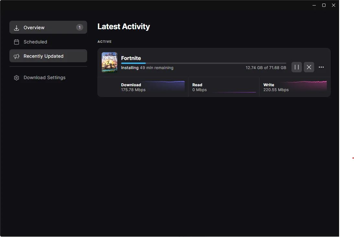Click the Latest Activity heading
Screen dimensions: 354x237
124,27
